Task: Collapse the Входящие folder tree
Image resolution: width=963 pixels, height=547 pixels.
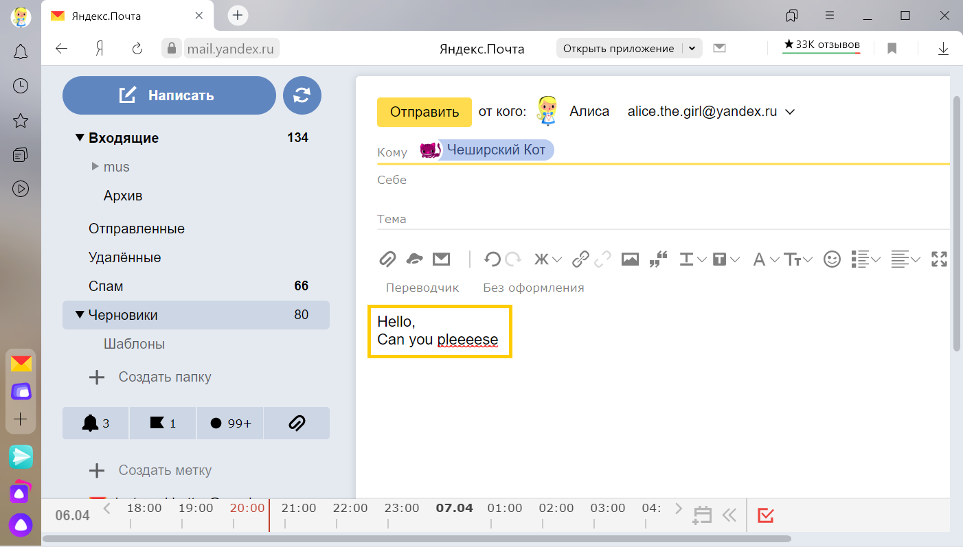Action: tap(80, 138)
